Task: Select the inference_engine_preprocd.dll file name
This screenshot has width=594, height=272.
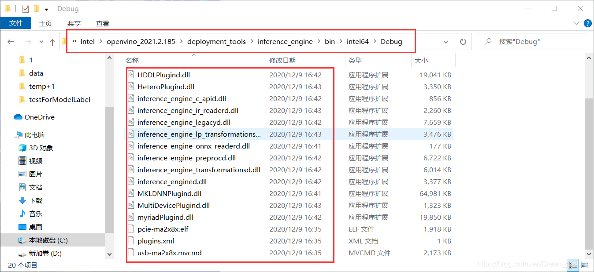Action: [x=186, y=158]
